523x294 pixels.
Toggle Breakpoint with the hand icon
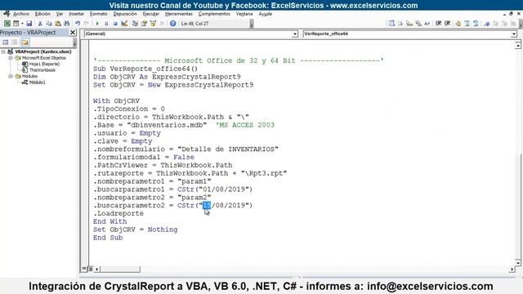click(x=458, y=24)
